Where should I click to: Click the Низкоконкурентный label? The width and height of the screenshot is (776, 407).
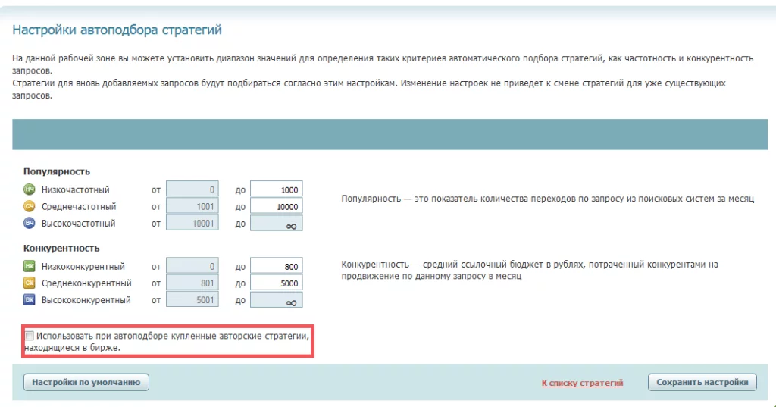click(83, 266)
